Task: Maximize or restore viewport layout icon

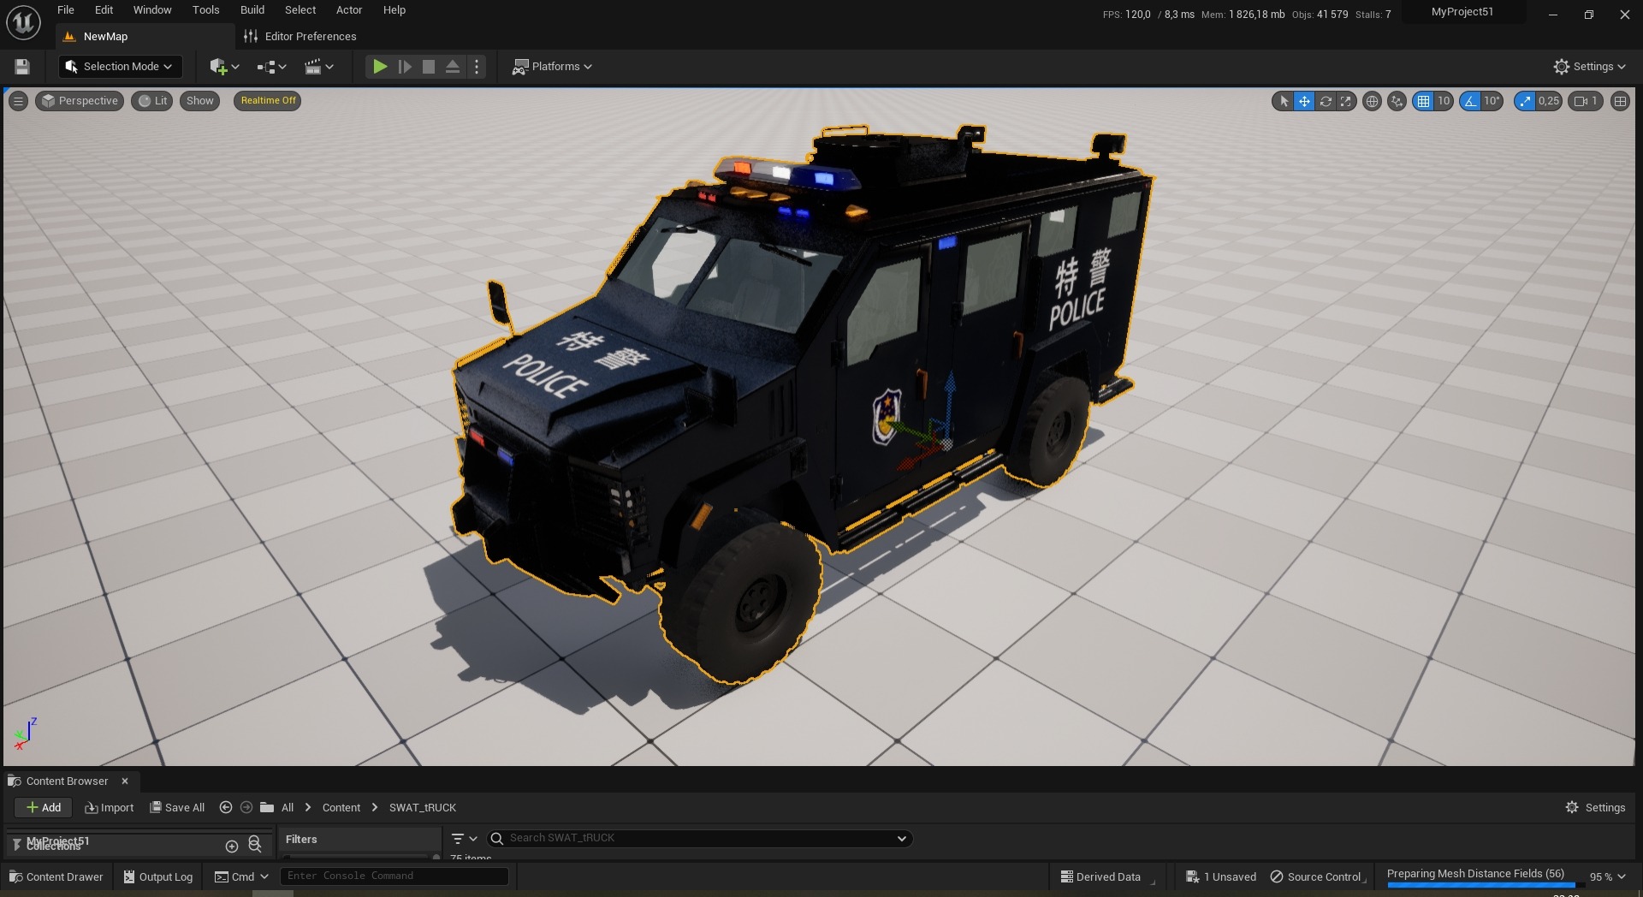Action: click(x=1620, y=101)
